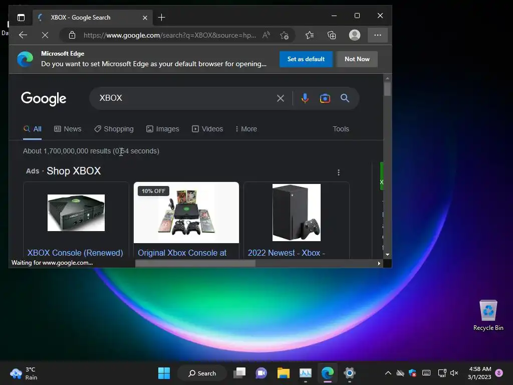
Task: Open Read Aloud in address bar
Action: pos(267,35)
